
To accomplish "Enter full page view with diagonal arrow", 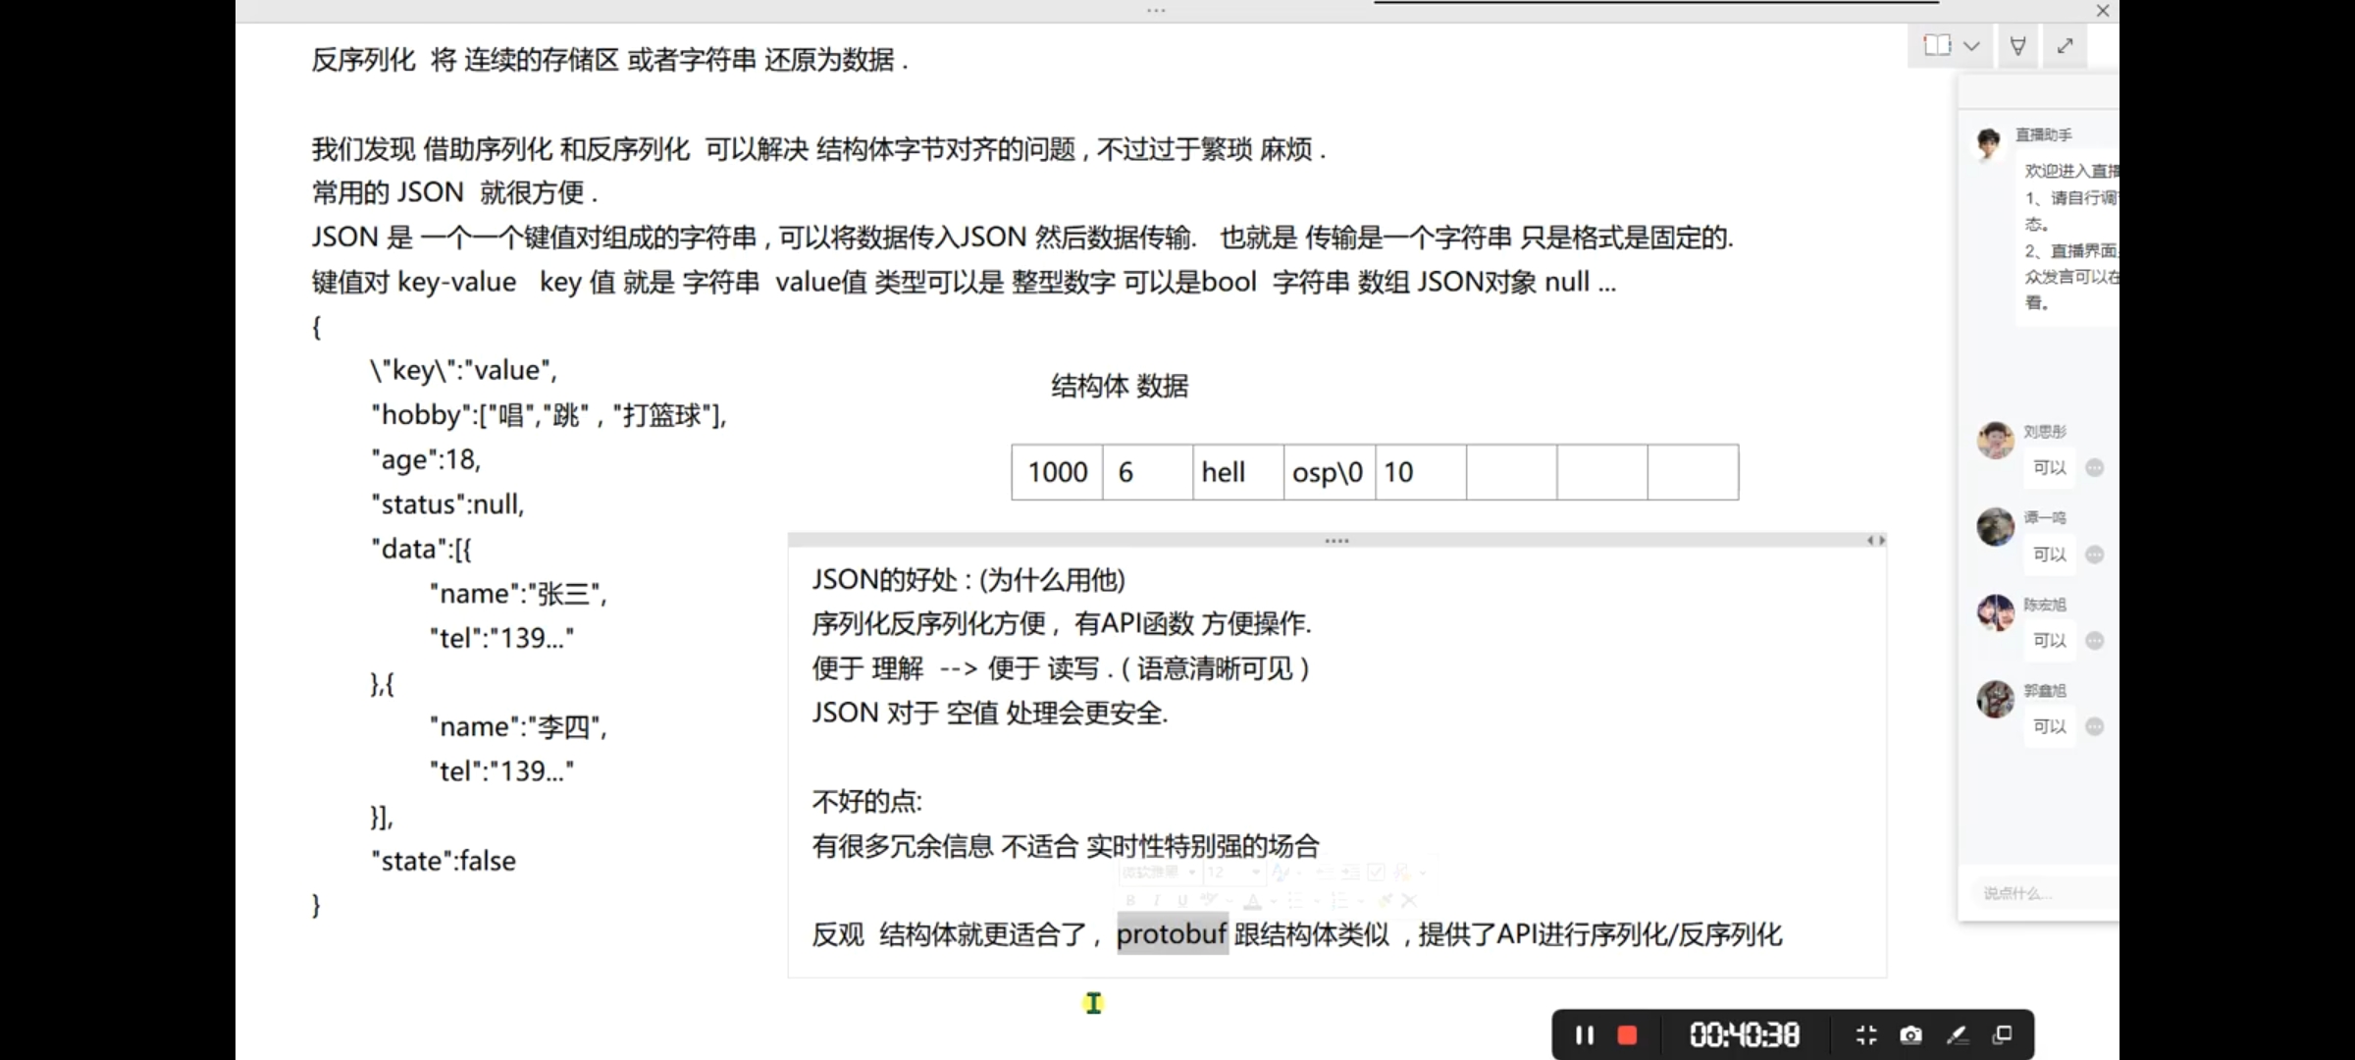I will tap(2066, 45).
